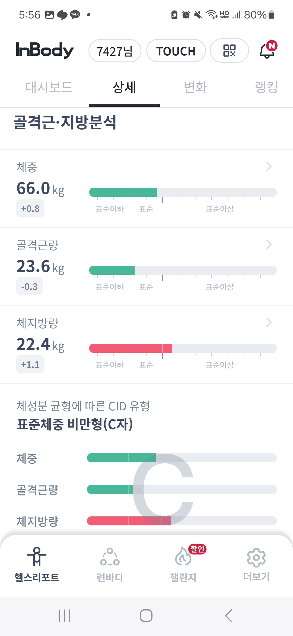Open the 런바디 icon in bottom bar
The width and height of the screenshot is (293, 636).
pos(110,557)
